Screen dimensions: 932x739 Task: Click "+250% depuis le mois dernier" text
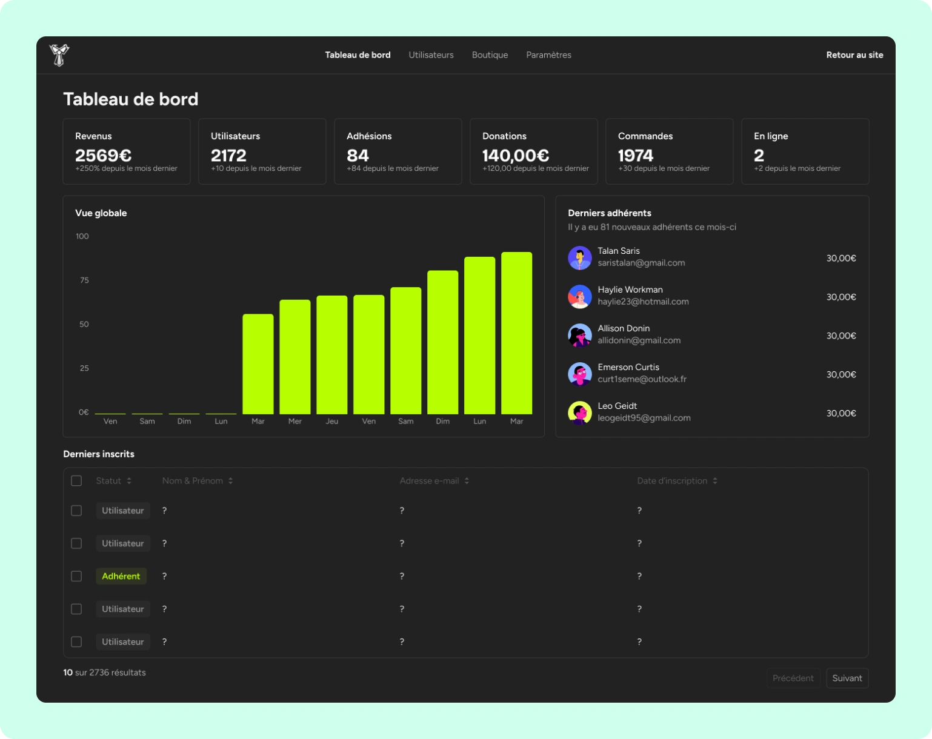click(x=126, y=168)
